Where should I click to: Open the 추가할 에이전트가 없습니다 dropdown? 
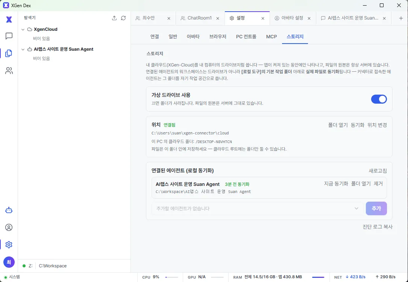pos(257,208)
